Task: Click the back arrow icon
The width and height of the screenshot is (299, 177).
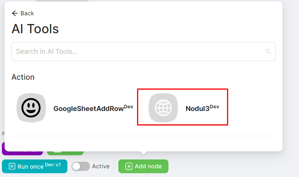Action: pos(15,13)
